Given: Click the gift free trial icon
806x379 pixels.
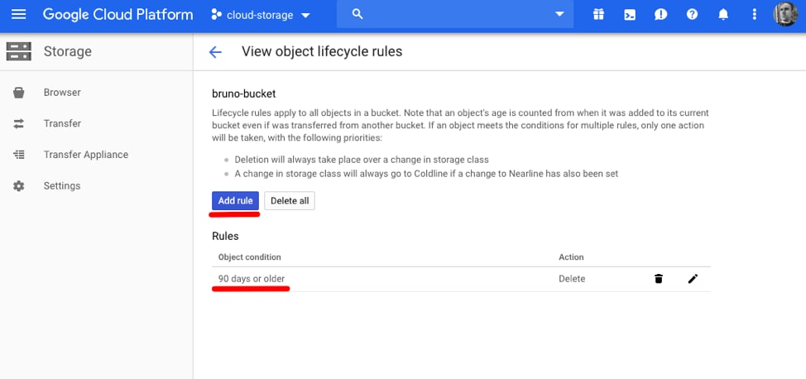Looking at the screenshot, I should 598,15.
